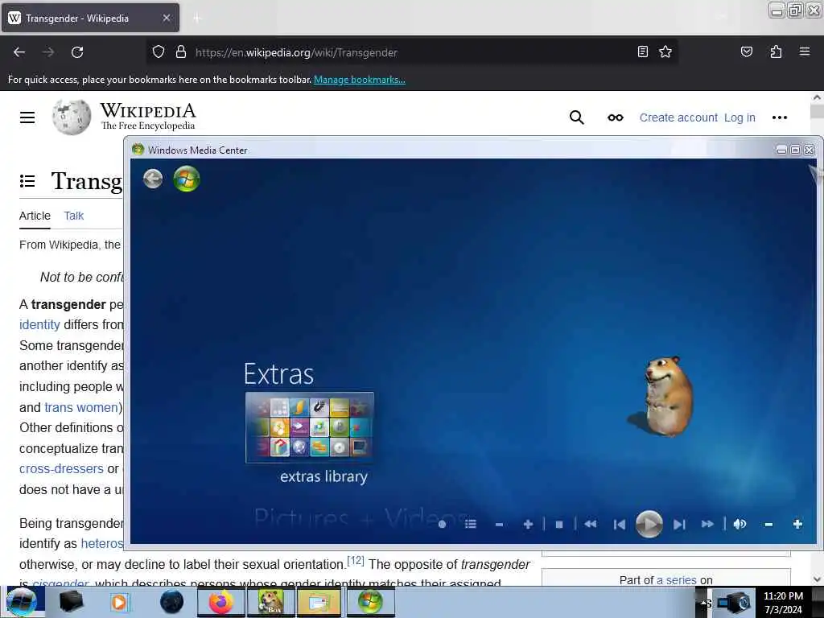
Task: Open the guide list icon in Media Center
Action: (x=470, y=524)
